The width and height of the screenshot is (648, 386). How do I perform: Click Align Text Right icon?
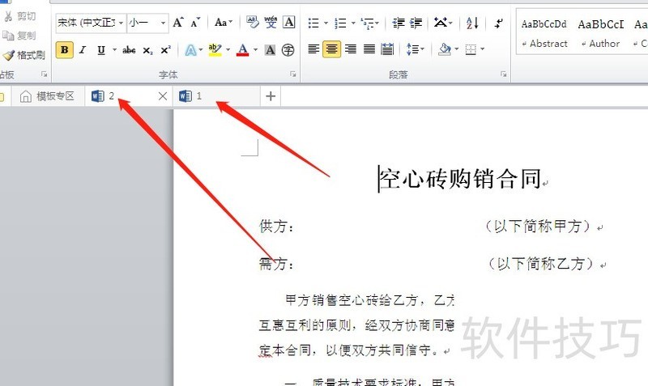[x=351, y=49]
